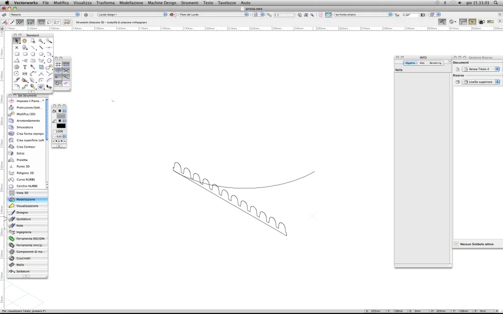Expand the Livello superiore resources dropdown

tap(480, 82)
